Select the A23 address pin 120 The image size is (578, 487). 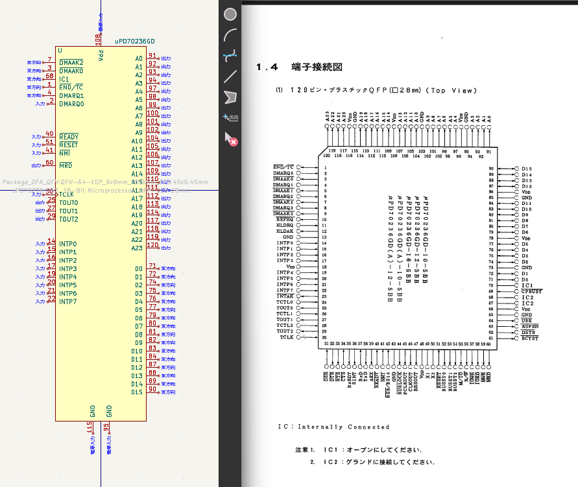point(153,247)
